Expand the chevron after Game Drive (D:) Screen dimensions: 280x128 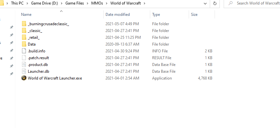tap(62, 3)
